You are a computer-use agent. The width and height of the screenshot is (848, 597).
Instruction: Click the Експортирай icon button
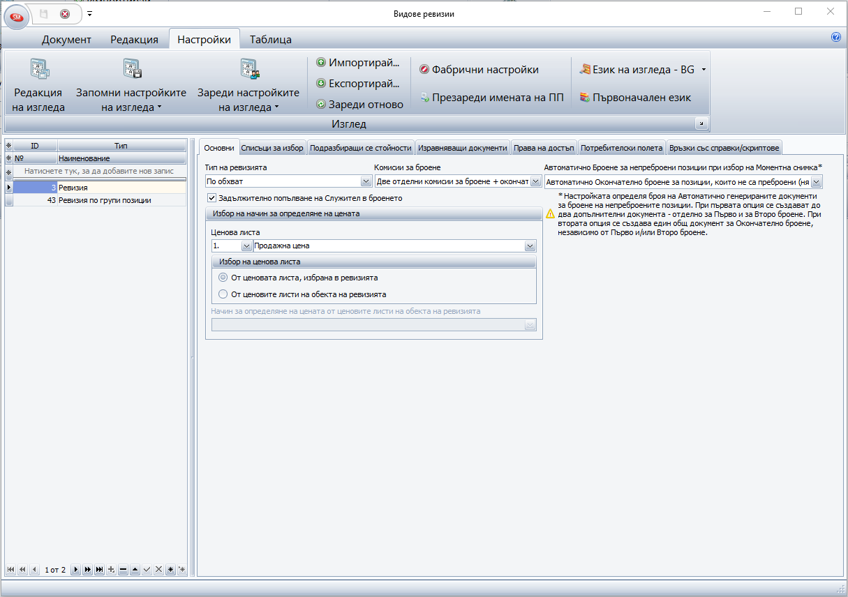pyautogui.click(x=358, y=84)
